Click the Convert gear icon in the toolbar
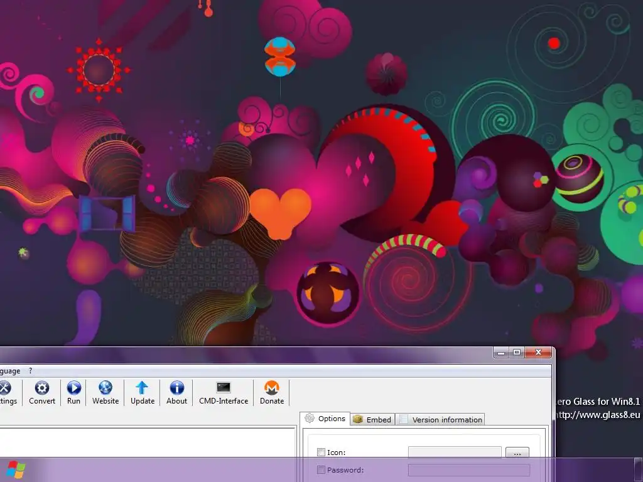 point(42,388)
